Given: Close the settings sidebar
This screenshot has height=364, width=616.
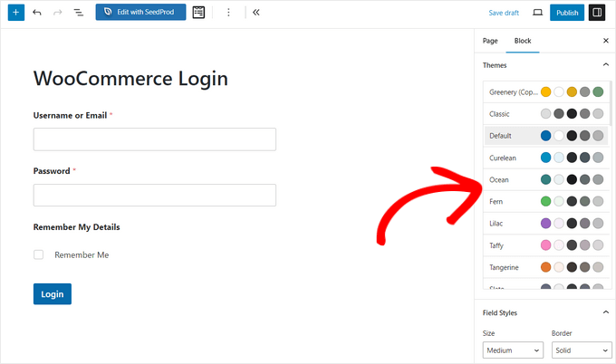Looking at the screenshot, I should pyautogui.click(x=605, y=41).
